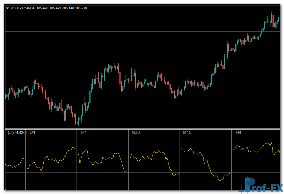Click the (14) 49.0249 indicator value label
This screenshot has height=194, width=284.
pyautogui.click(x=17, y=133)
